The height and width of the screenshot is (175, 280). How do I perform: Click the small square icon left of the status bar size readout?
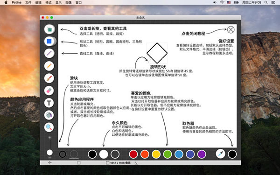[x=78, y=163]
